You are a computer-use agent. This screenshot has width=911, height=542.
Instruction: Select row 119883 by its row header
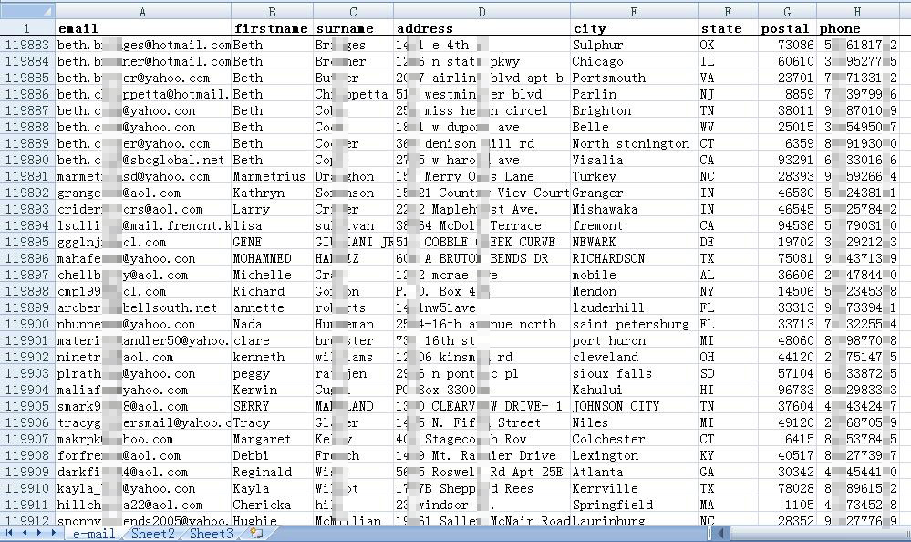27,45
